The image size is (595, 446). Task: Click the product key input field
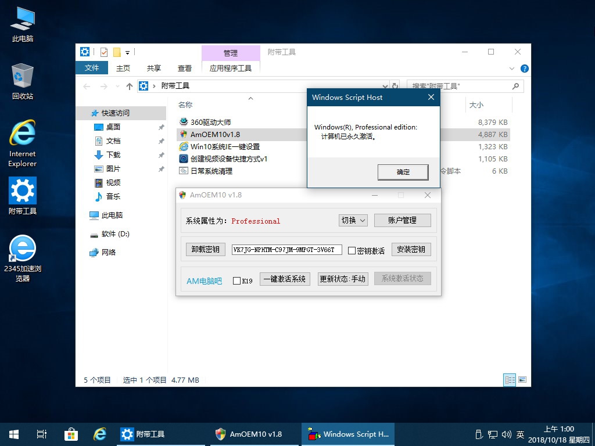287,250
